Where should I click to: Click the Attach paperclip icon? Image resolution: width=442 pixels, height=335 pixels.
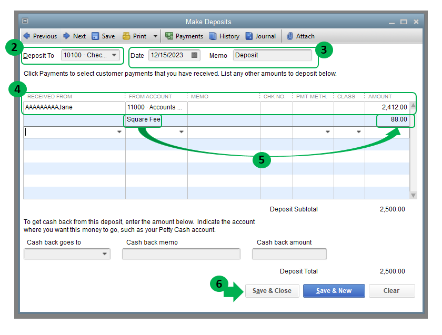(x=290, y=36)
